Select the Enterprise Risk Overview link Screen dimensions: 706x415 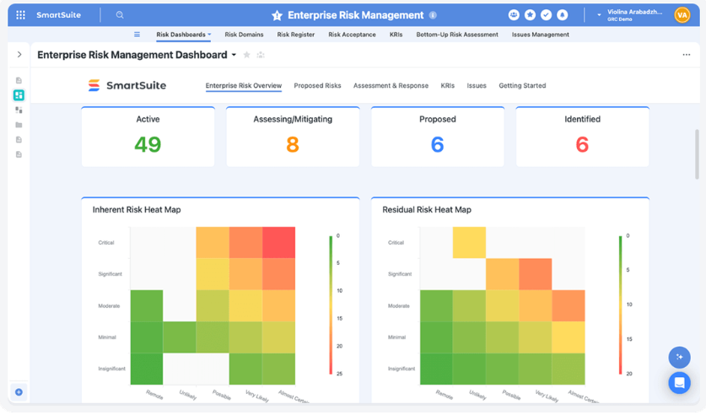(244, 85)
